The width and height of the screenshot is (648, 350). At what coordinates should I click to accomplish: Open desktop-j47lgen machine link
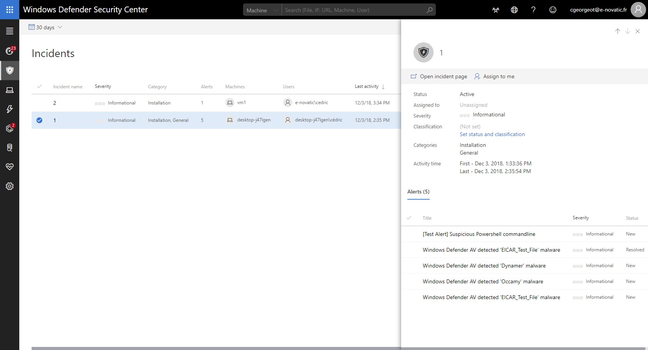(254, 120)
